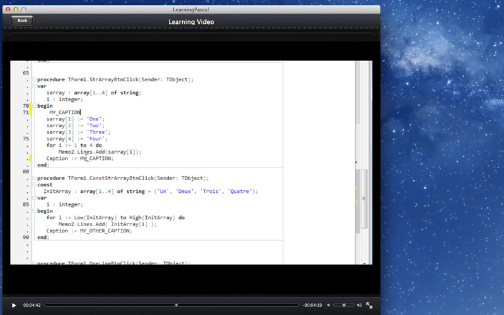Collapse the begin block after line 85
Image resolution: width=504 pixels, height=315 pixels.
[x=34, y=211]
